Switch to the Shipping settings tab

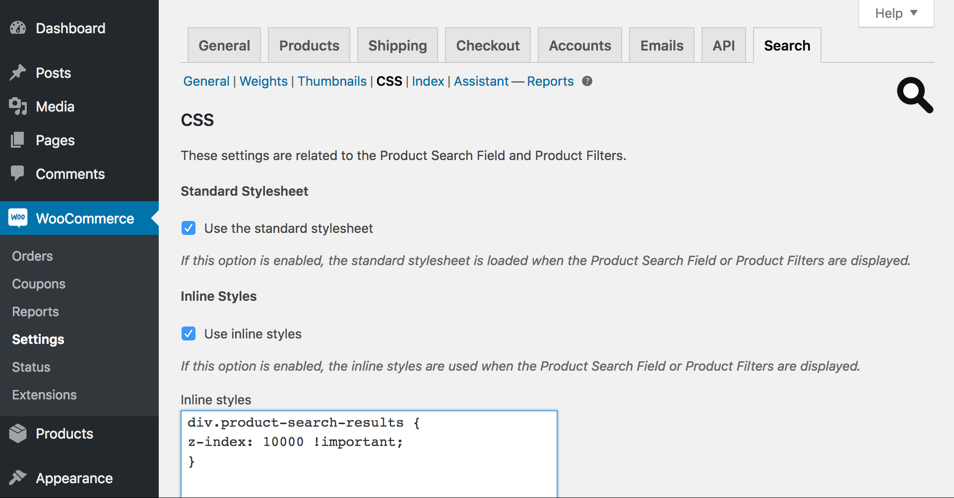click(x=397, y=45)
